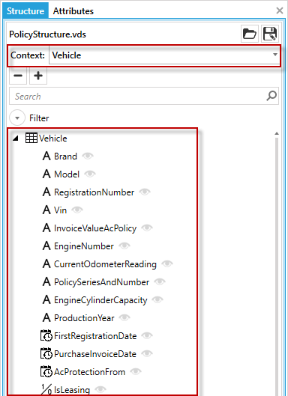Toggle visibility eye for ProductionYear
The image size is (288, 396).
pos(124,317)
